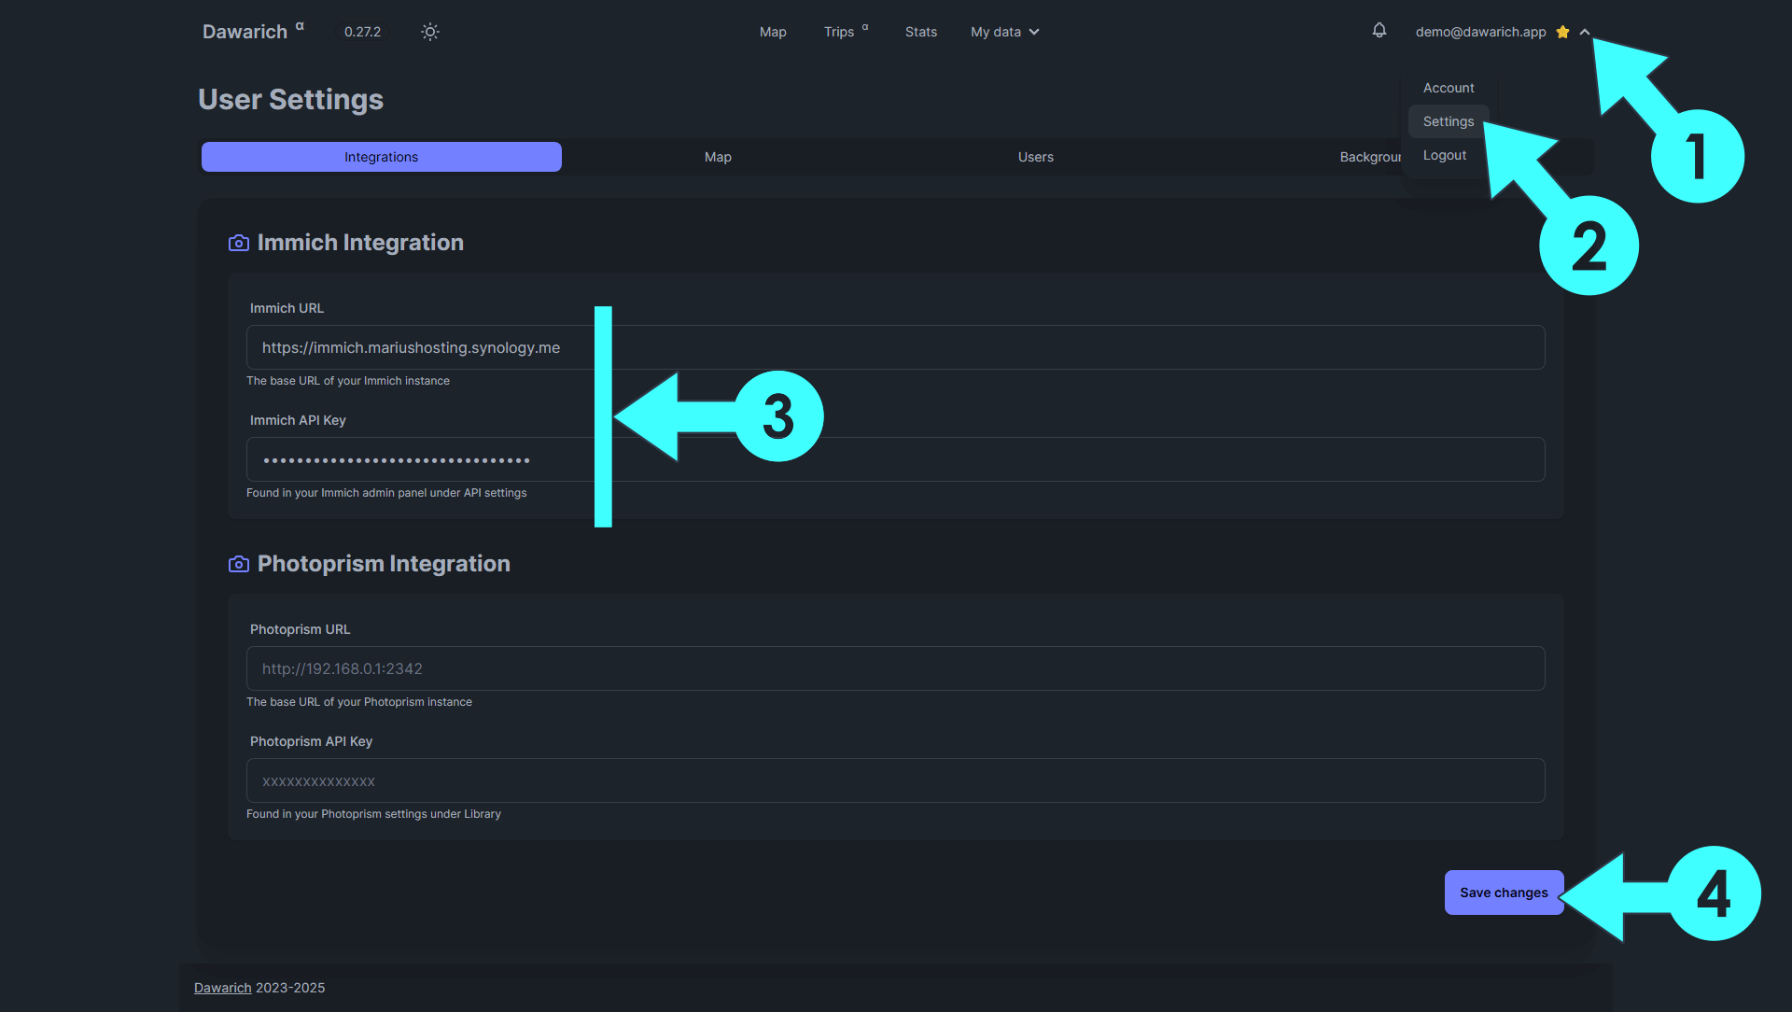Click the gold star next to account email

click(1562, 32)
